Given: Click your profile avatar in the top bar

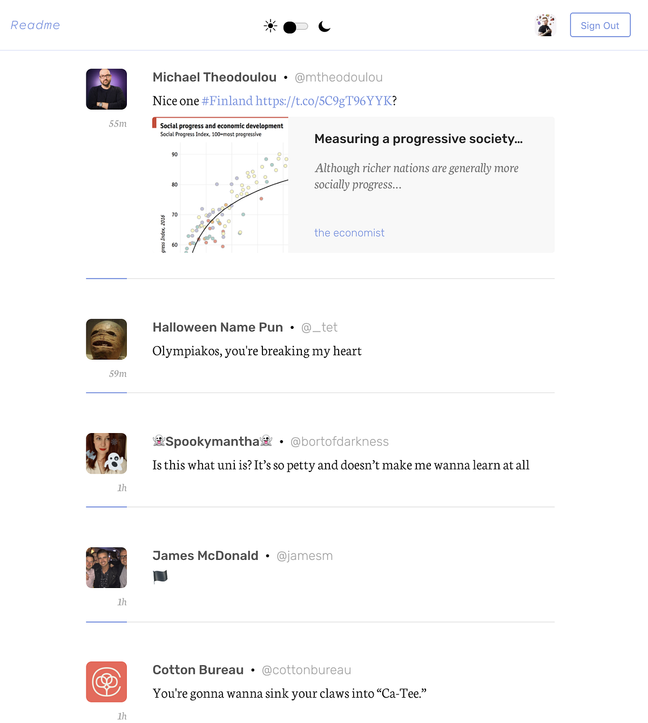Looking at the screenshot, I should pos(545,25).
